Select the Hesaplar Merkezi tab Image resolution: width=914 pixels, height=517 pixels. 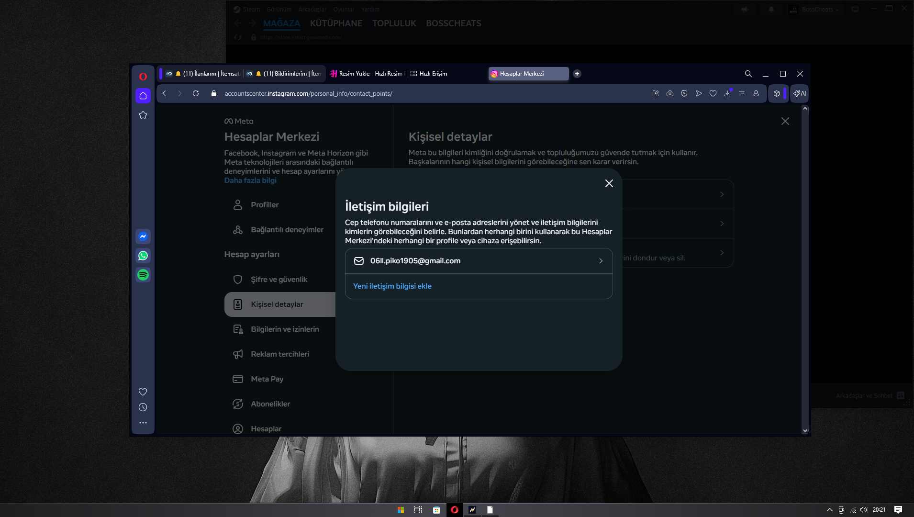click(528, 74)
